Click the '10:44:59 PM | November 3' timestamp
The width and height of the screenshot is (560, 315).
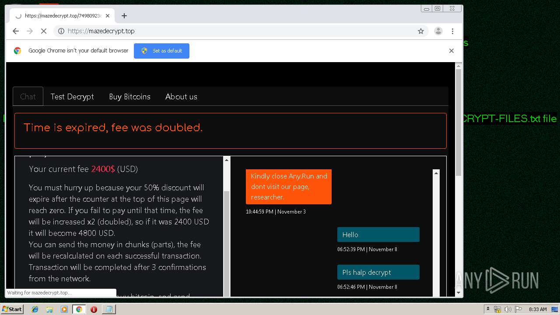click(x=276, y=212)
